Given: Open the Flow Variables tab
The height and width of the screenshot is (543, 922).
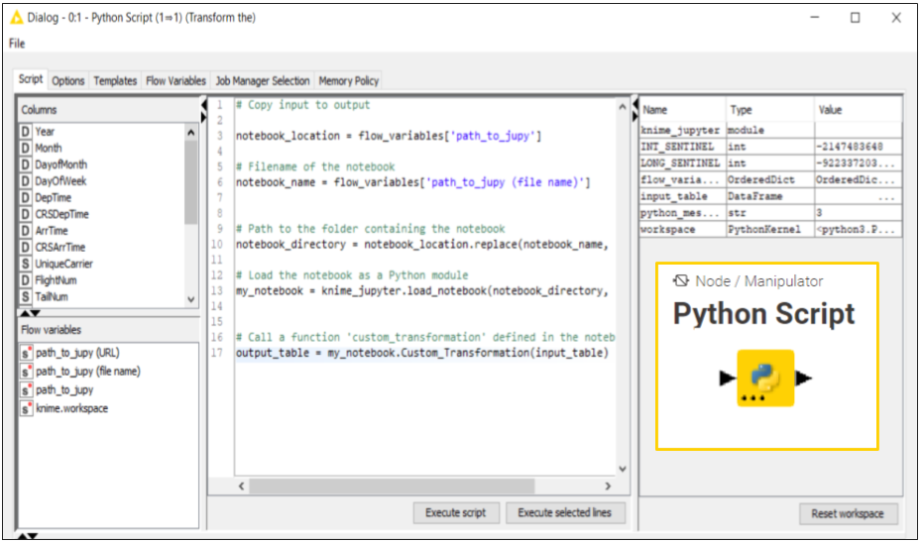Looking at the screenshot, I should coord(175,80).
